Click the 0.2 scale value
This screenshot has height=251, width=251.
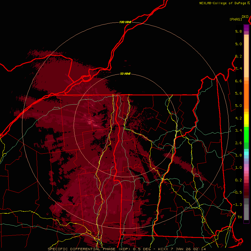(238, 180)
